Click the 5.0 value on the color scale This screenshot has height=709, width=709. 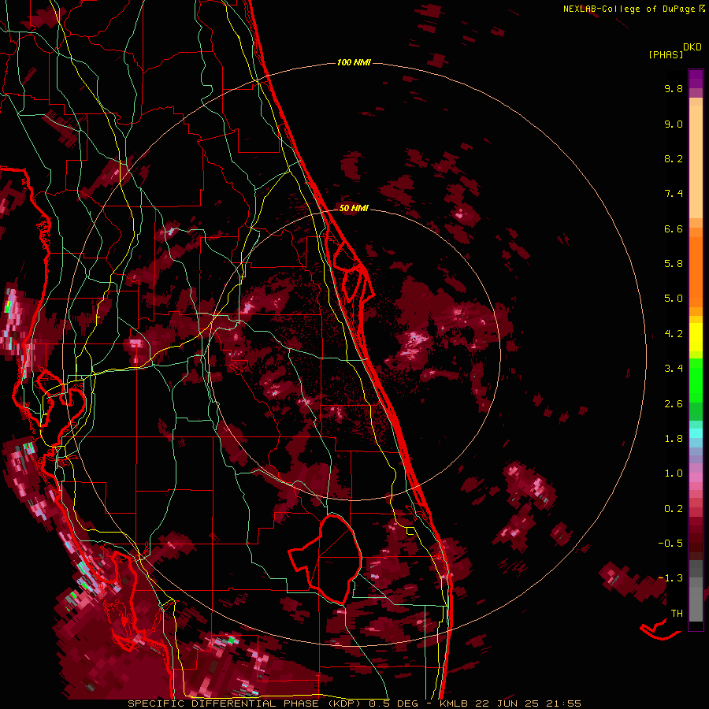[x=674, y=299]
